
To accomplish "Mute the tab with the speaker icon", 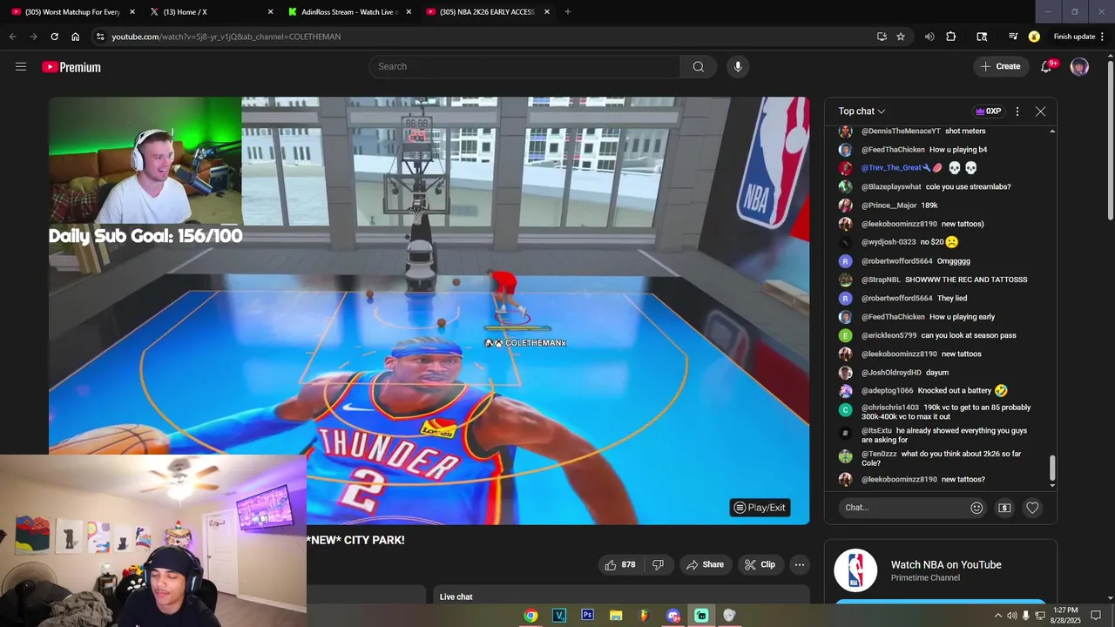I will 929,37.
